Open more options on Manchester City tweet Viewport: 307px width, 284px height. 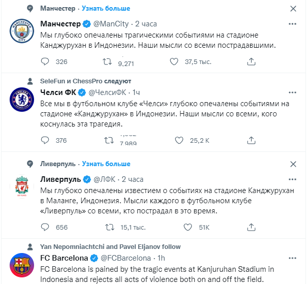pyautogui.click(x=293, y=24)
